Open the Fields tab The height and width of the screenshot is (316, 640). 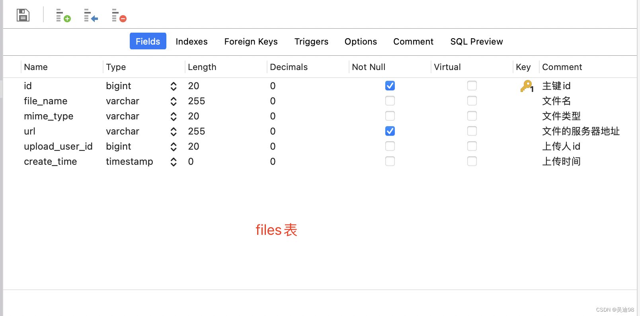coord(148,41)
